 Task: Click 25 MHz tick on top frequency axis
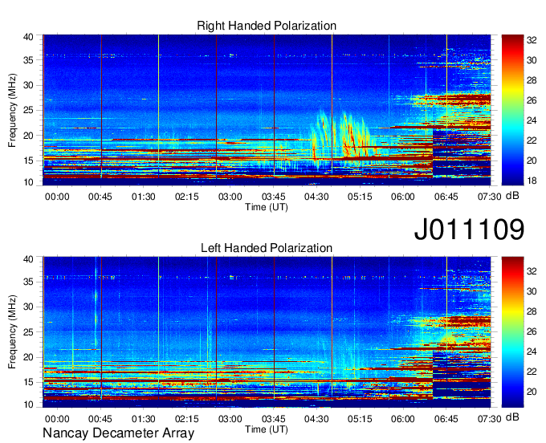28,110
